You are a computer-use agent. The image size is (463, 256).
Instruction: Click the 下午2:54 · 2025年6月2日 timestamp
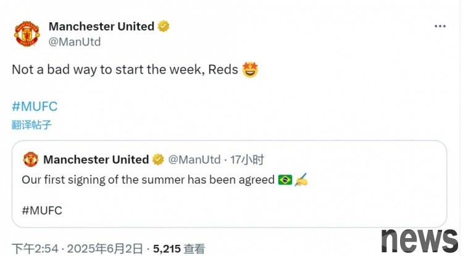click(77, 249)
